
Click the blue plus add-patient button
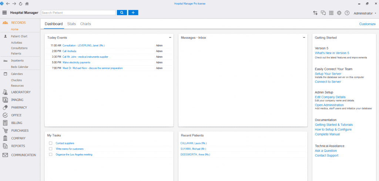(x=133, y=13)
